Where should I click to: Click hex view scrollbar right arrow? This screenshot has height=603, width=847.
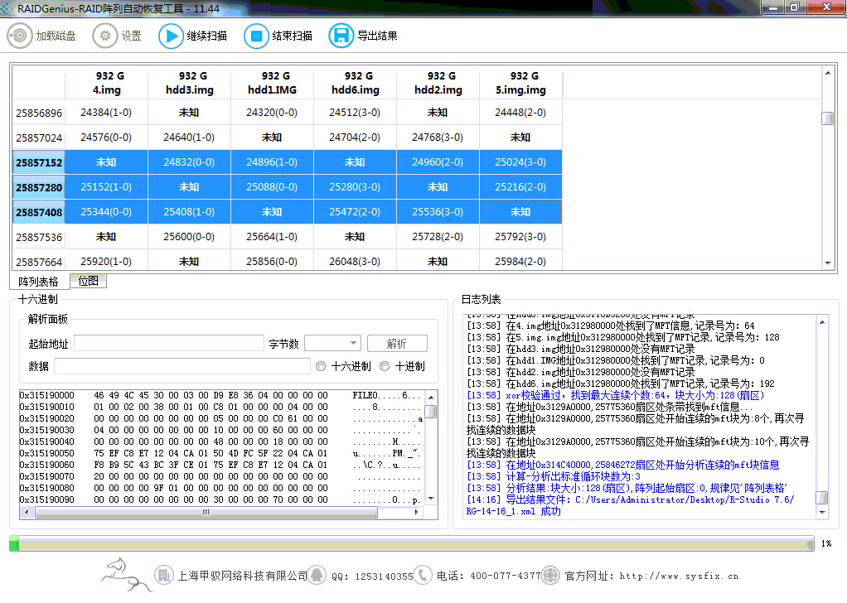pyautogui.click(x=417, y=513)
